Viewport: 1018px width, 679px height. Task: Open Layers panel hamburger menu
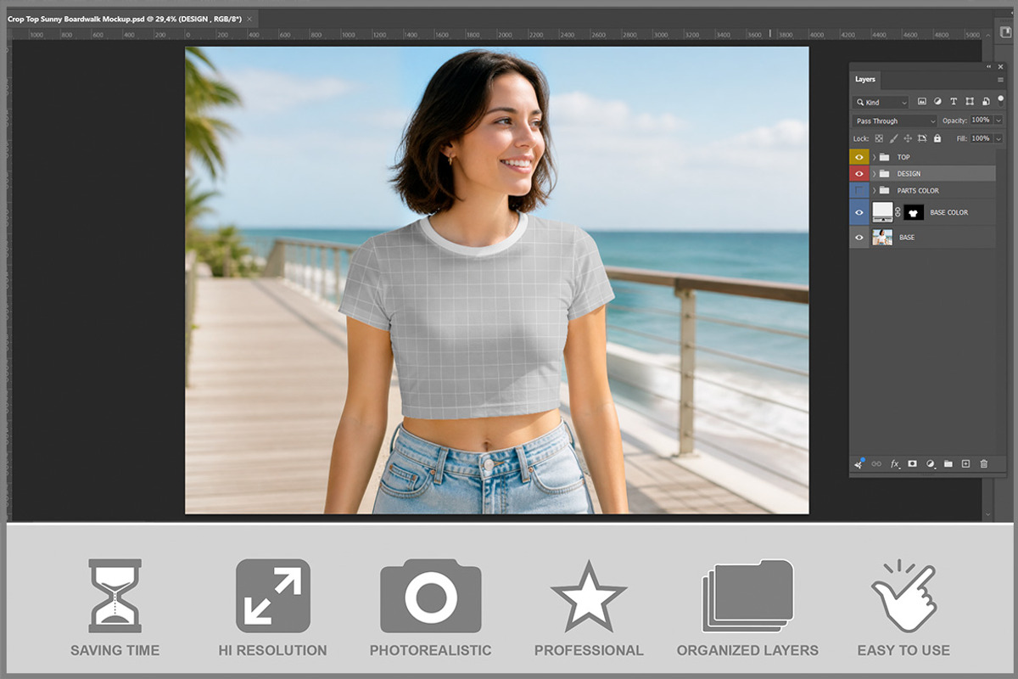1001,80
